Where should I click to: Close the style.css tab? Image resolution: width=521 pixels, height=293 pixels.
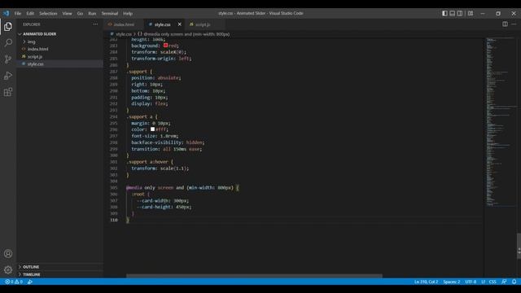coord(179,24)
